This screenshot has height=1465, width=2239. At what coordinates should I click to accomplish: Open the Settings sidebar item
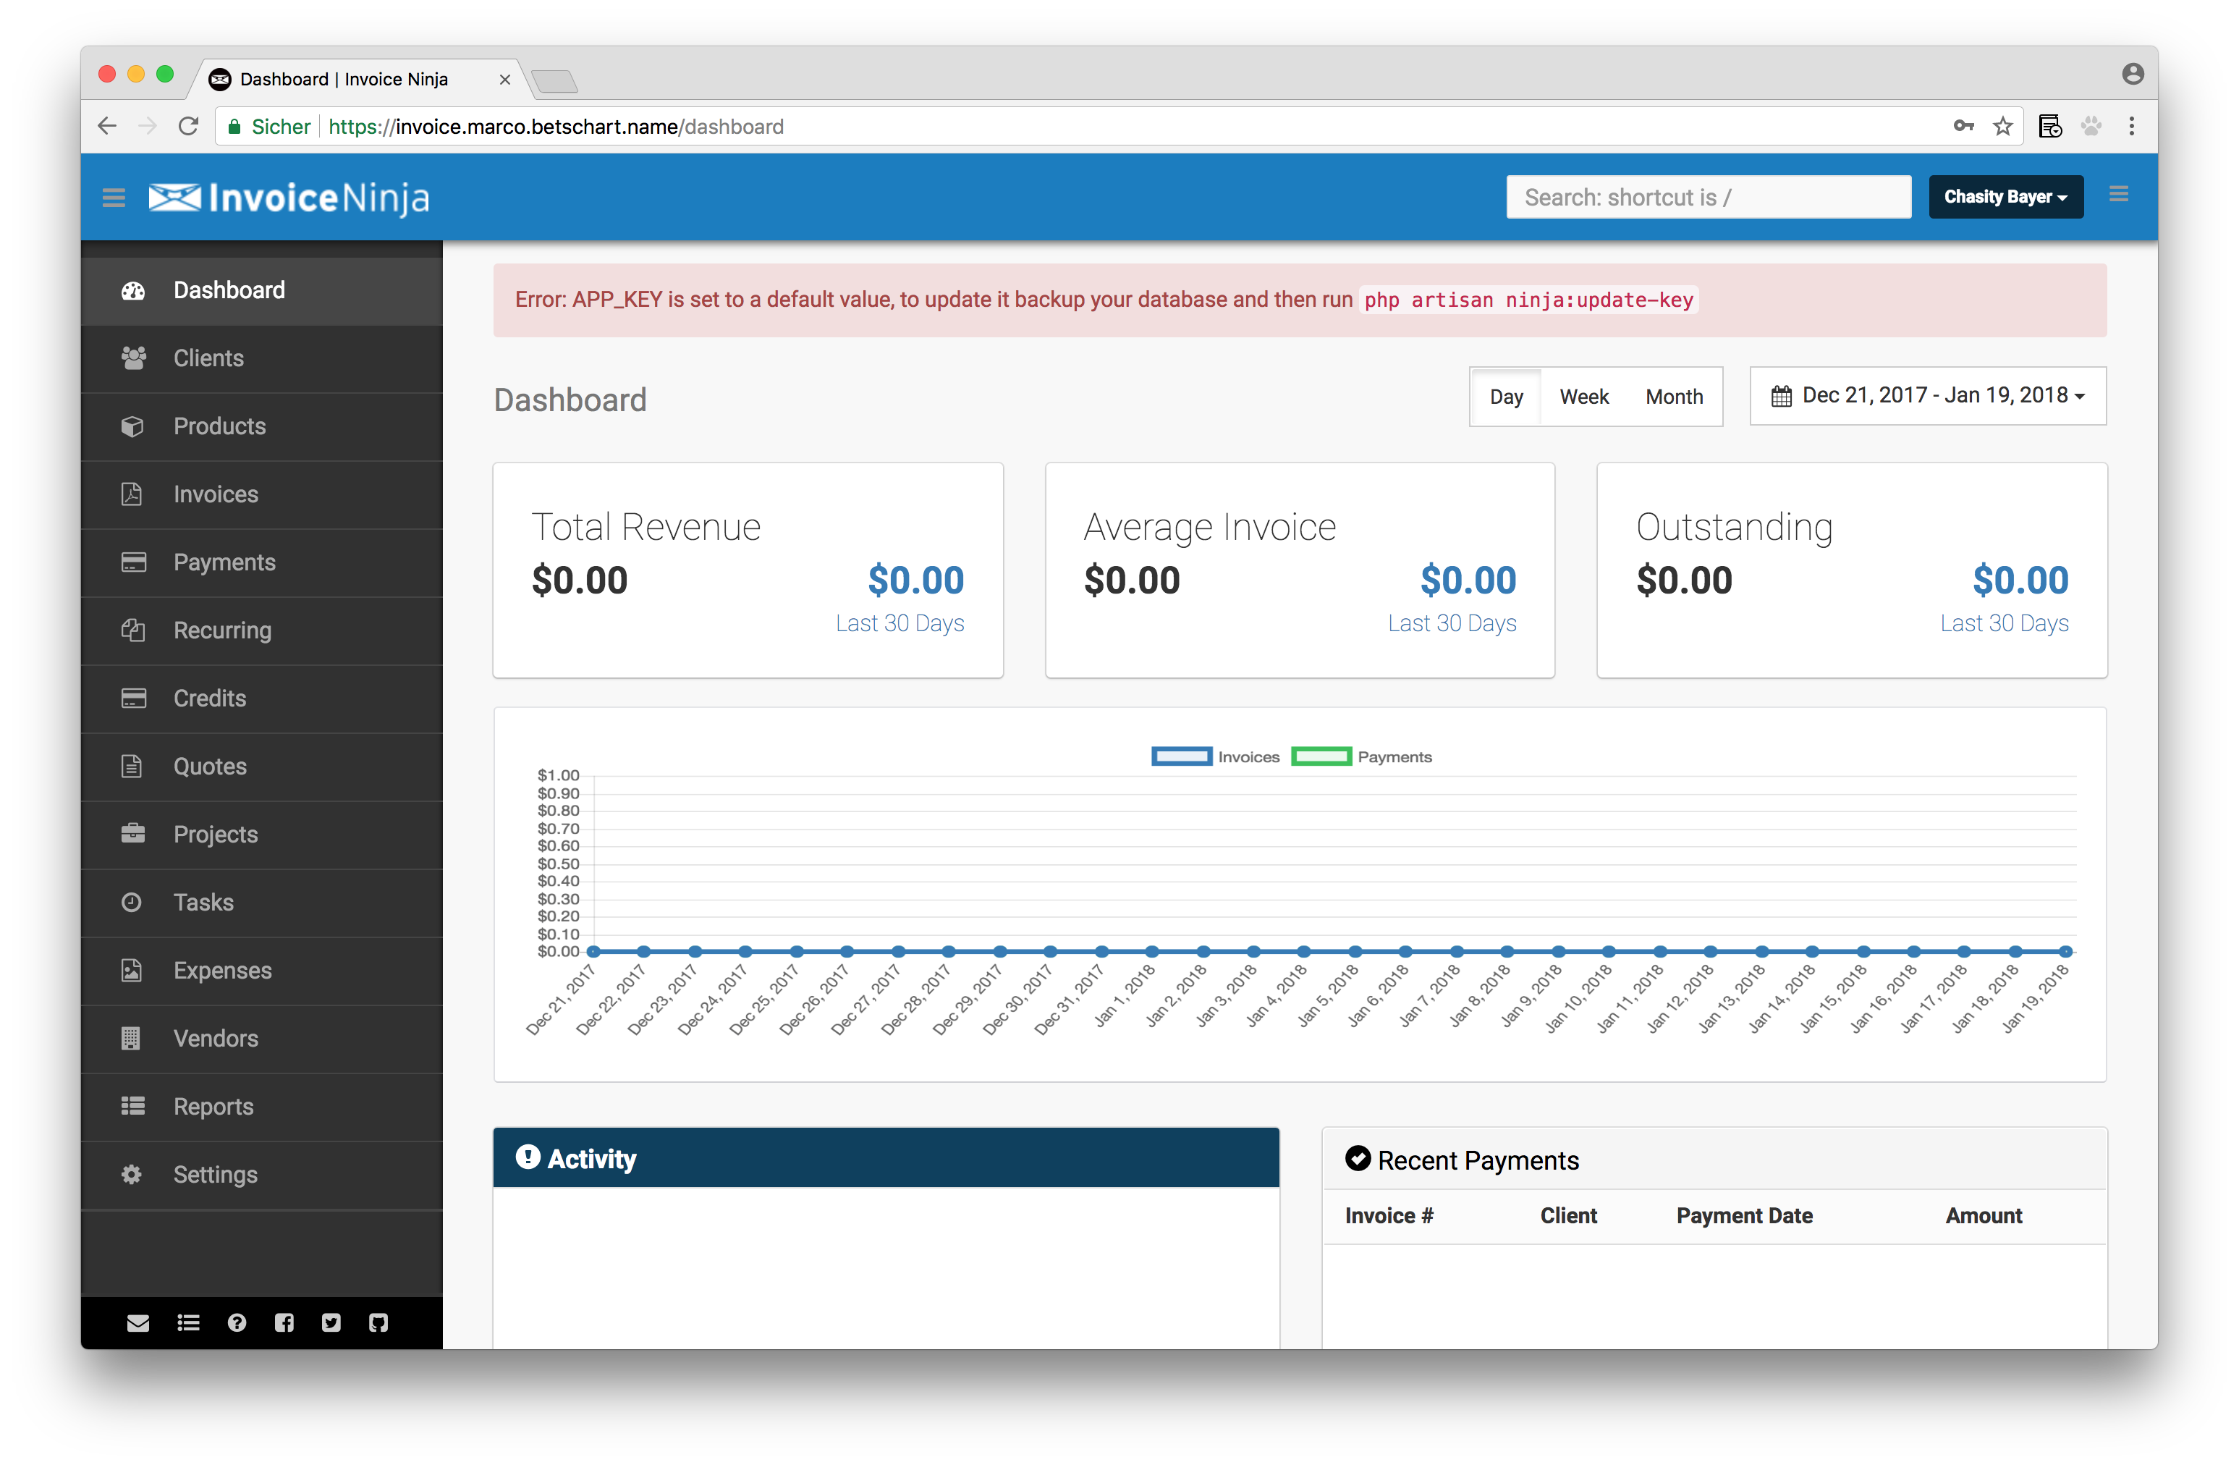coord(214,1174)
